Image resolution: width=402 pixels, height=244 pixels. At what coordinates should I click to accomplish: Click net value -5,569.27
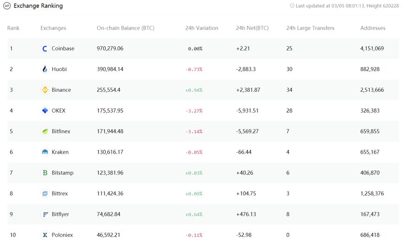pyautogui.click(x=247, y=131)
